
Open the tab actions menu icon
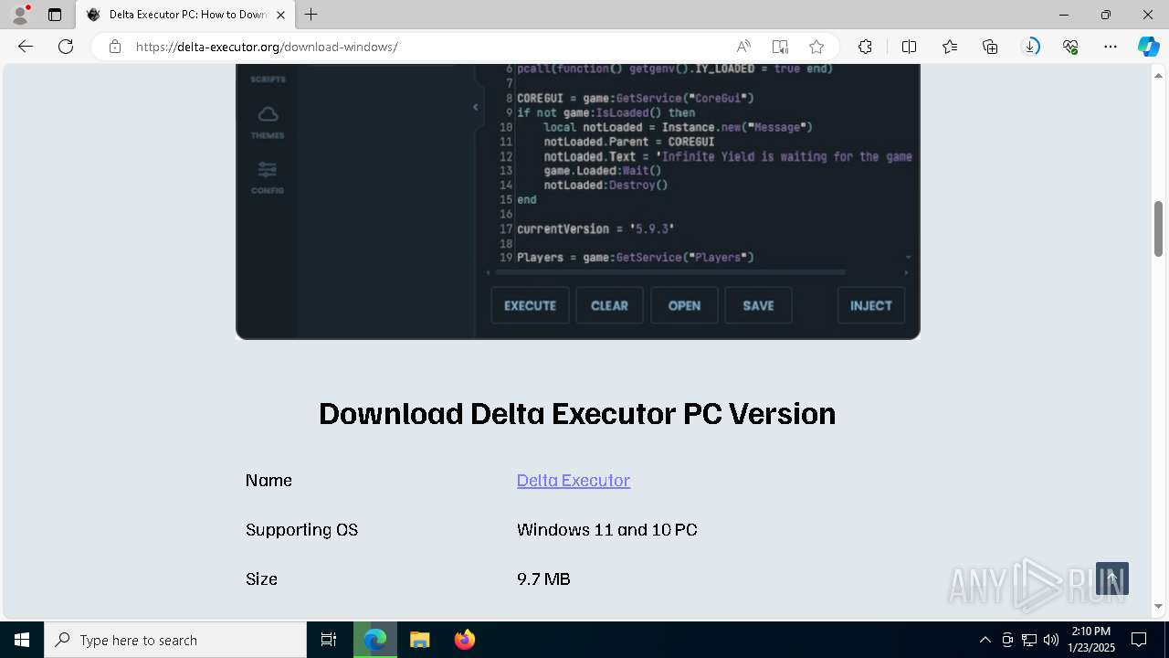pyautogui.click(x=55, y=15)
